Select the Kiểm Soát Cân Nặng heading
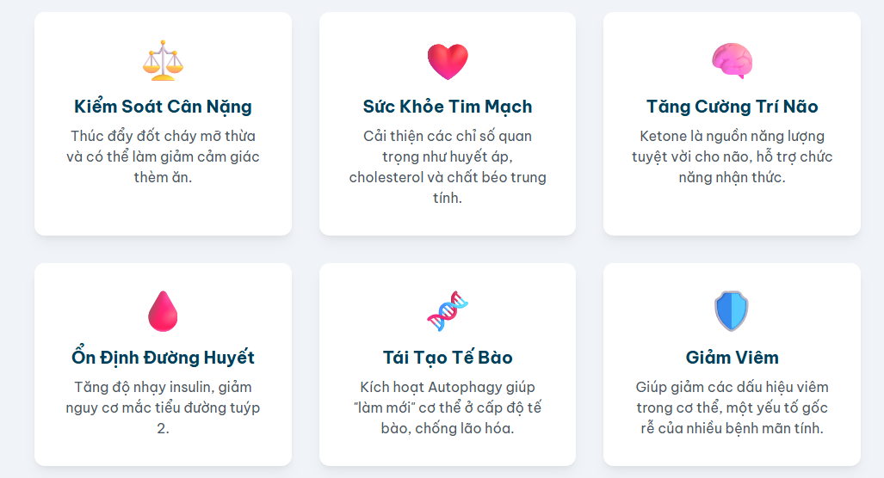The height and width of the screenshot is (478, 884). point(163,107)
